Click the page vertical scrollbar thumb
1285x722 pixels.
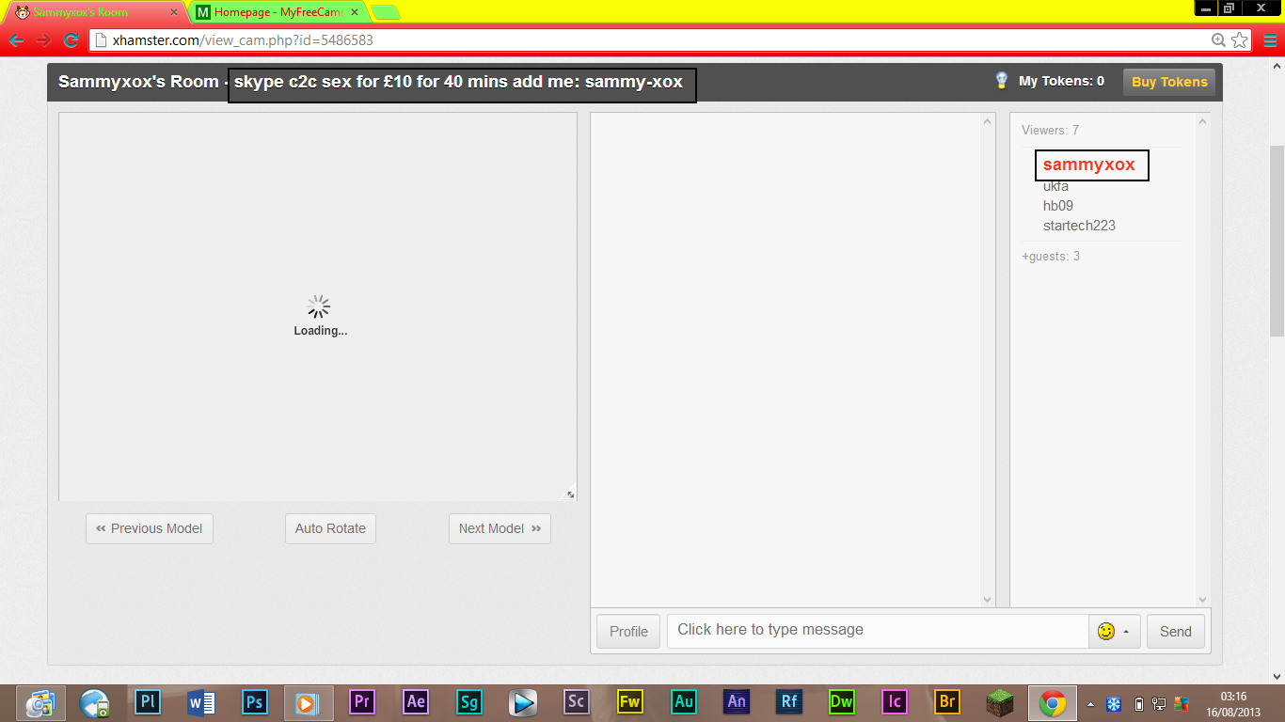click(x=1277, y=241)
